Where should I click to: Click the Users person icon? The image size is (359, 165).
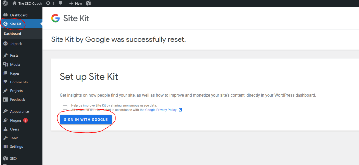[6, 129]
